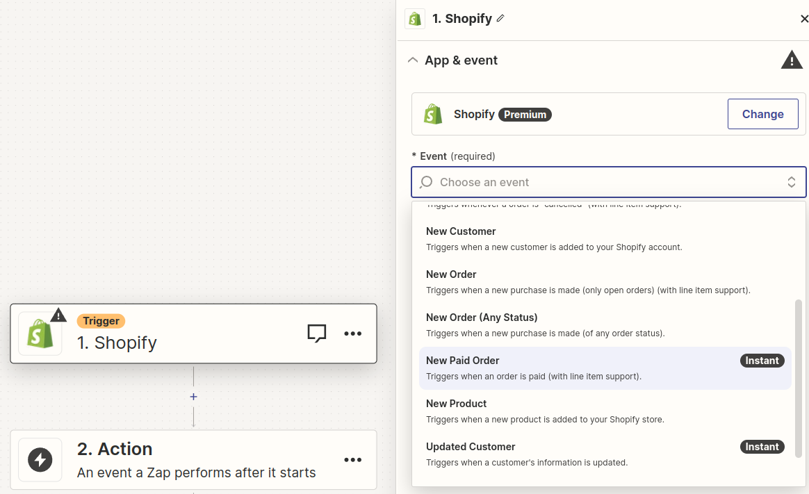The image size is (809, 494).
Task: Click the Premium badge
Action: point(525,115)
